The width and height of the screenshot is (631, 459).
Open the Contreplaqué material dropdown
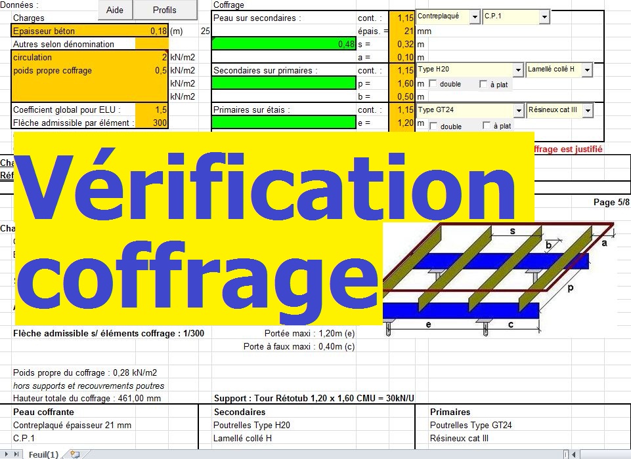475,17
